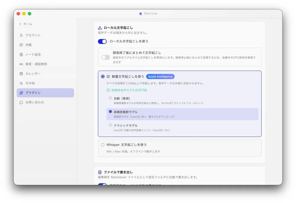Click the その他 sliders icon
The width and height of the screenshot is (296, 203).
pos(21,83)
